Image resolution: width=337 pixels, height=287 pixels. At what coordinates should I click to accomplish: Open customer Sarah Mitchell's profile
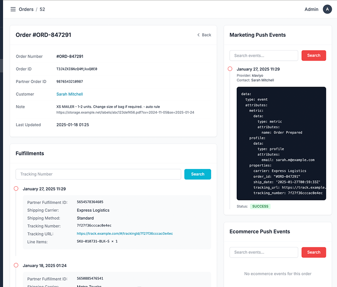(x=70, y=94)
